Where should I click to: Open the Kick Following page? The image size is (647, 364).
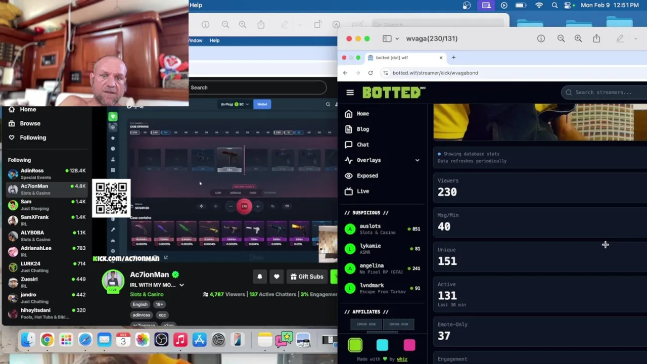click(33, 138)
